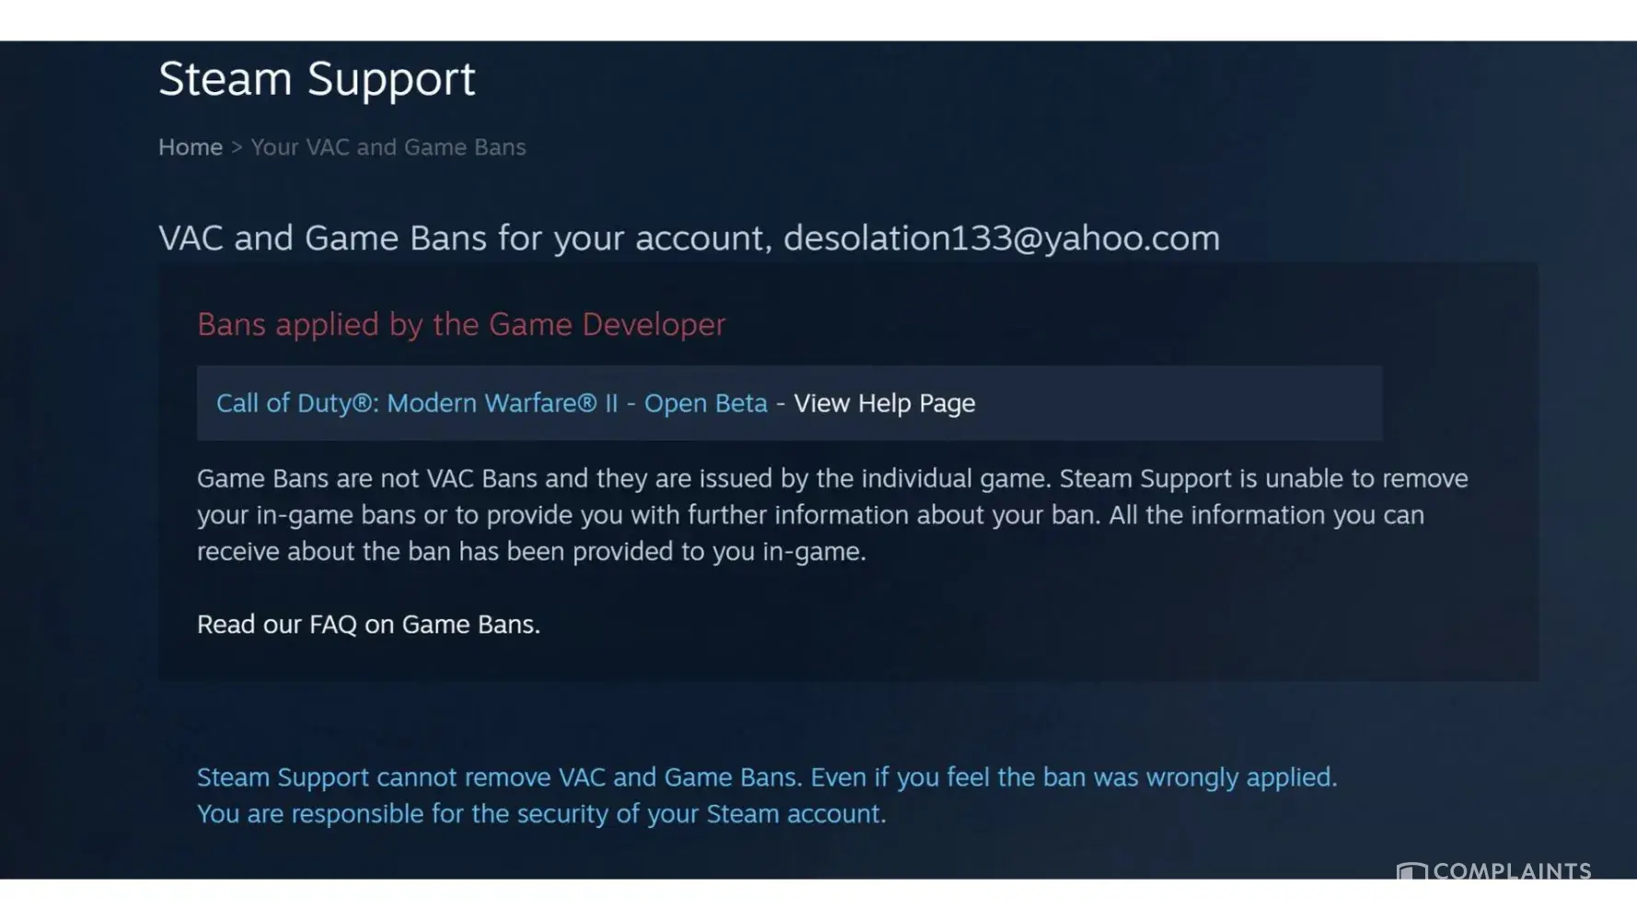
Task: Click the 'Read our' text before FAQ link
Action: (x=250, y=624)
